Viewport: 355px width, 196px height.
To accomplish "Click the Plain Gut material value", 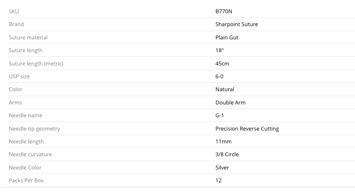I will pos(227,37).
